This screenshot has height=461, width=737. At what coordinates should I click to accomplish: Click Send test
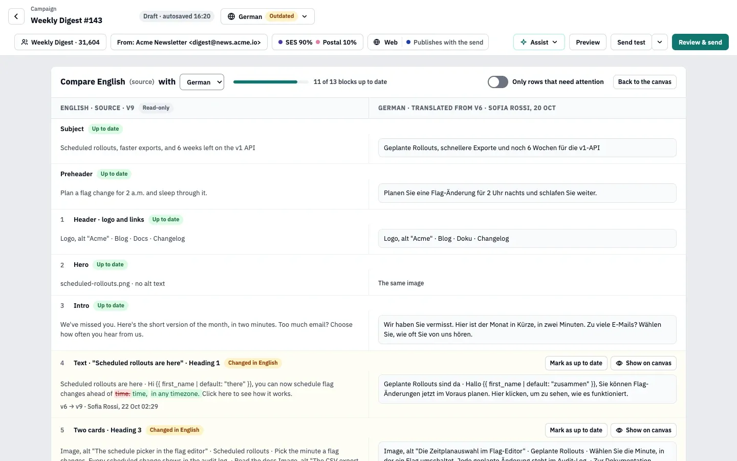[x=631, y=42]
